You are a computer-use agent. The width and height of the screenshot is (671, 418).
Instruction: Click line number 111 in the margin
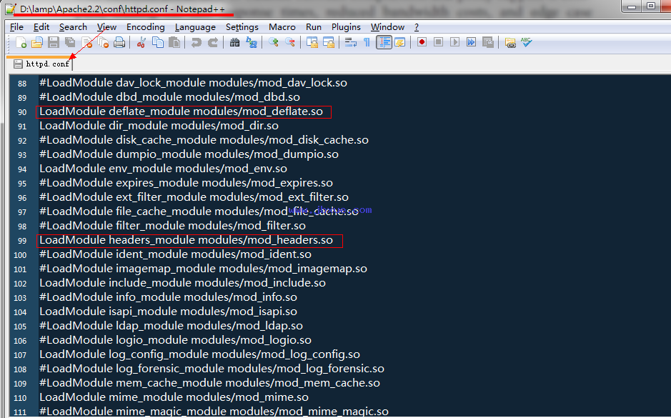[20, 412]
